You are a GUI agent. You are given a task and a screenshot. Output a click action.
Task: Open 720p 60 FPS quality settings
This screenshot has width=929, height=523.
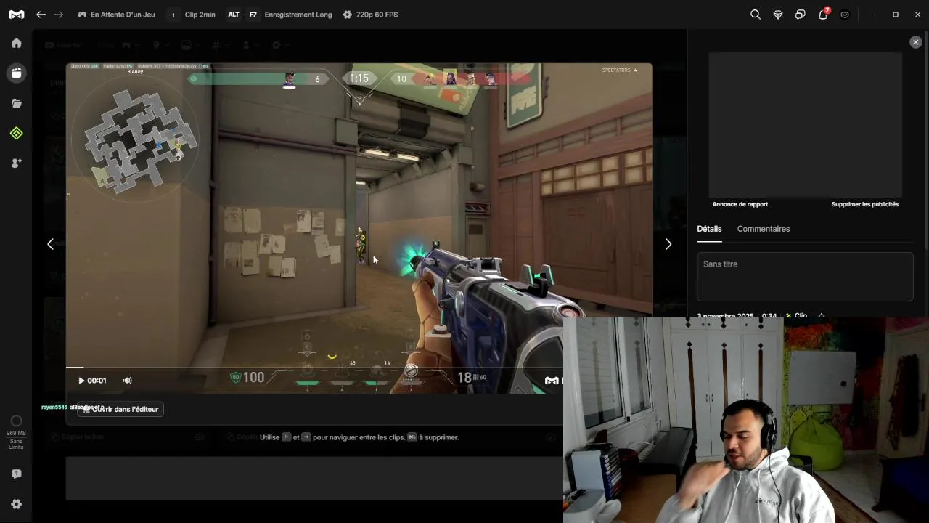(370, 15)
